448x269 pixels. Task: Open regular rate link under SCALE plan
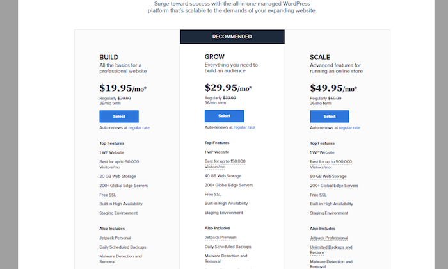pyautogui.click(x=349, y=128)
